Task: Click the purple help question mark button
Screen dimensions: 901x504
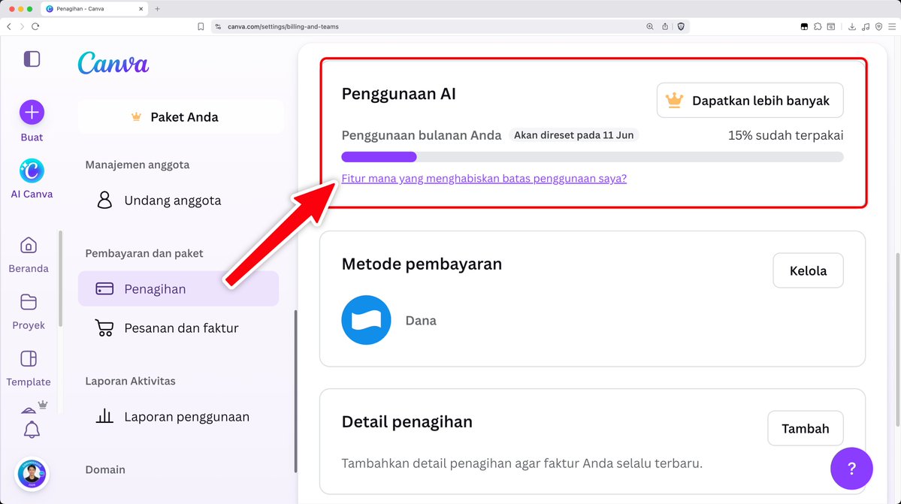Action: pos(851,469)
